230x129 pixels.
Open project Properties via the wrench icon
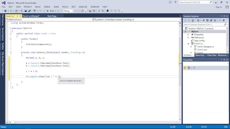(x=224, y=20)
